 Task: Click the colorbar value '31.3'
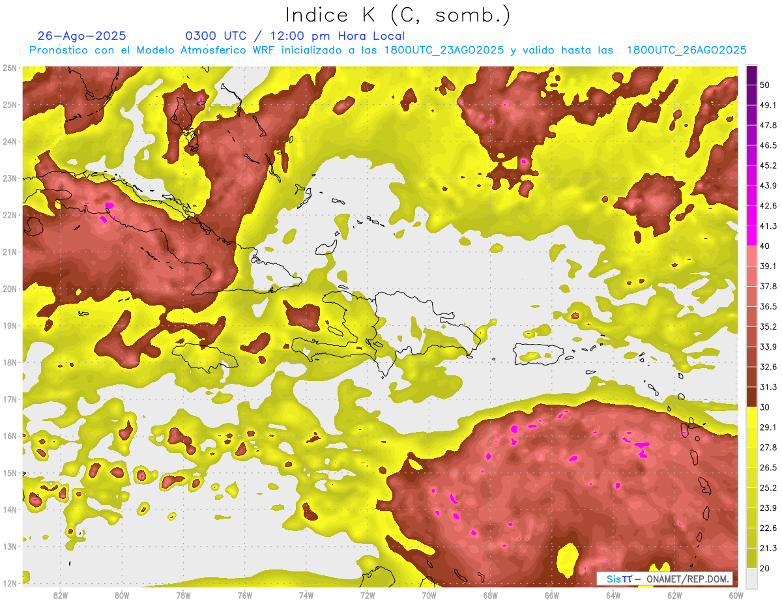point(768,386)
